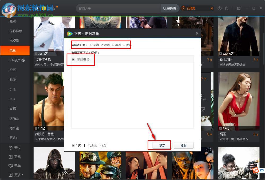
Task: Click the 全网搜 search button
Action: point(170,8)
